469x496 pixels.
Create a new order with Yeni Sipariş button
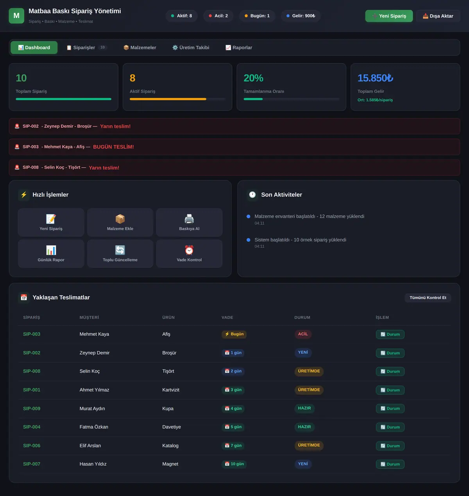(389, 16)
